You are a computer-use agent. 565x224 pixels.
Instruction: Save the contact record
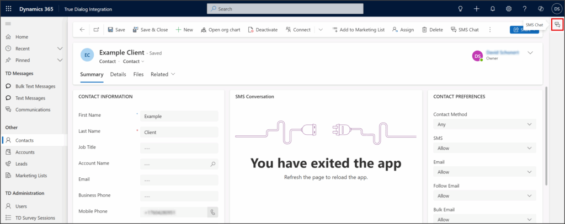(116, 30)
